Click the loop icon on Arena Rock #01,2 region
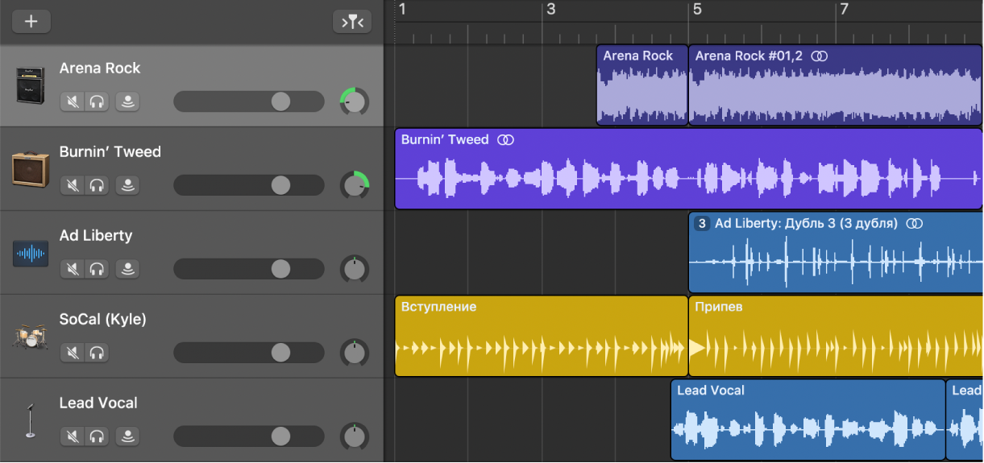Viewport: 984px width, 463px height. coord(819,56)
